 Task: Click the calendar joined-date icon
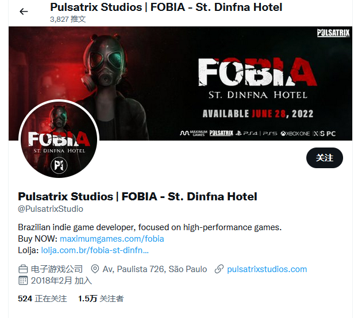pos(23,281)
